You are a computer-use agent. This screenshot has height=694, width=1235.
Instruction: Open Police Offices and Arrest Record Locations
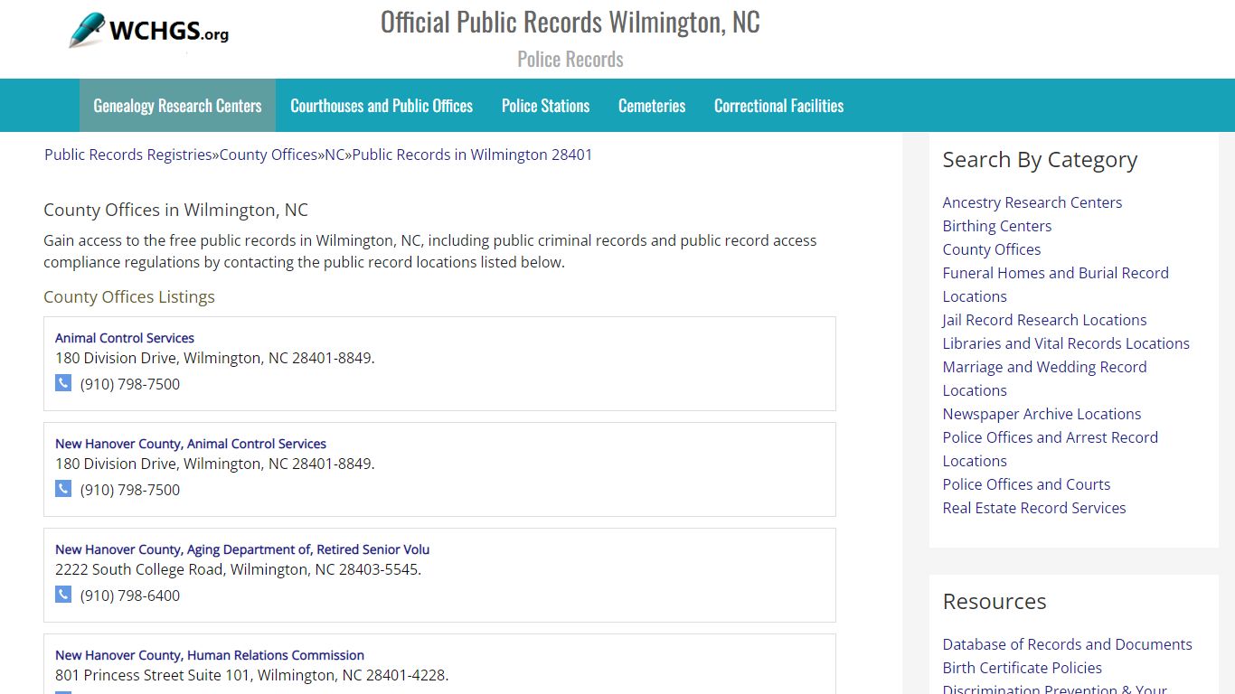tap(1051, 449)
